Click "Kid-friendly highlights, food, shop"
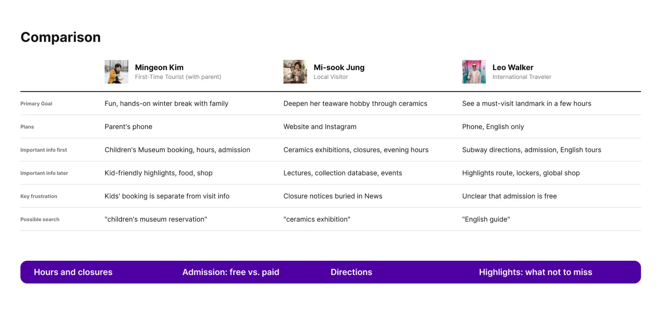 [159, 173]
